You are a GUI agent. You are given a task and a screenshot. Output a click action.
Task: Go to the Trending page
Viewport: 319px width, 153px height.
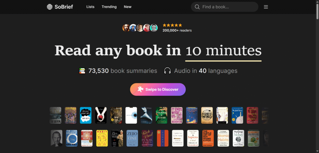point(109,7)
